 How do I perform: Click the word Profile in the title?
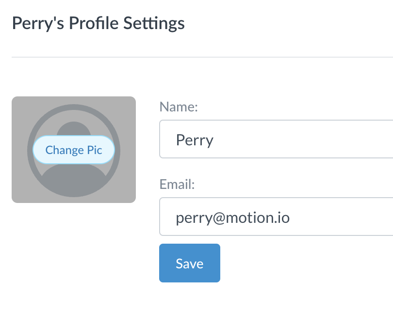click(94, 23)
